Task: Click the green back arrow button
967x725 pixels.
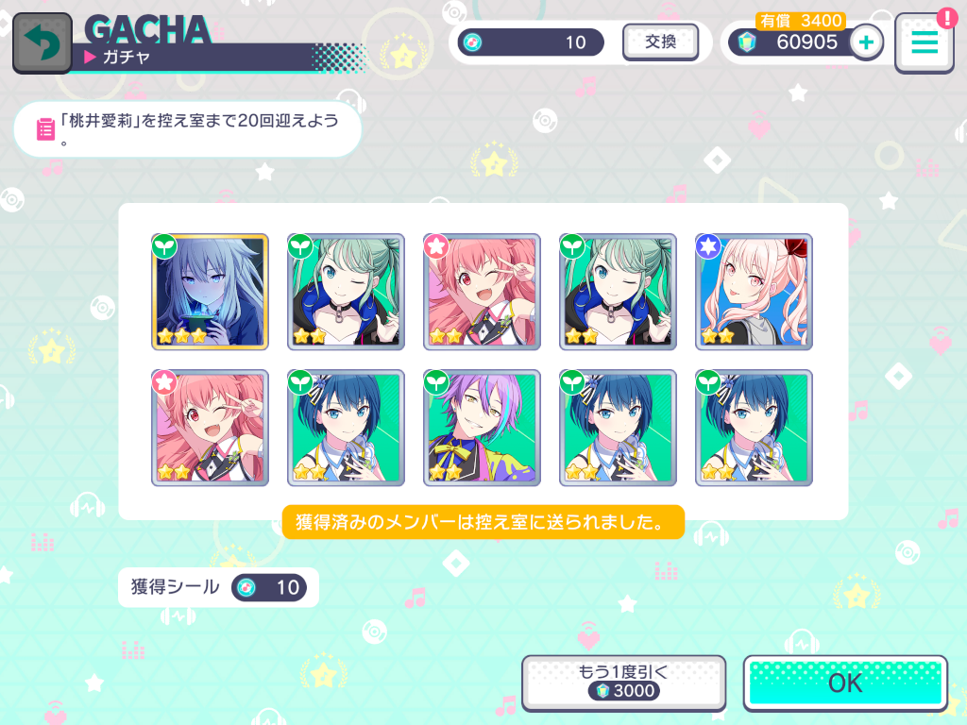Action: click(x=42, y=43)
